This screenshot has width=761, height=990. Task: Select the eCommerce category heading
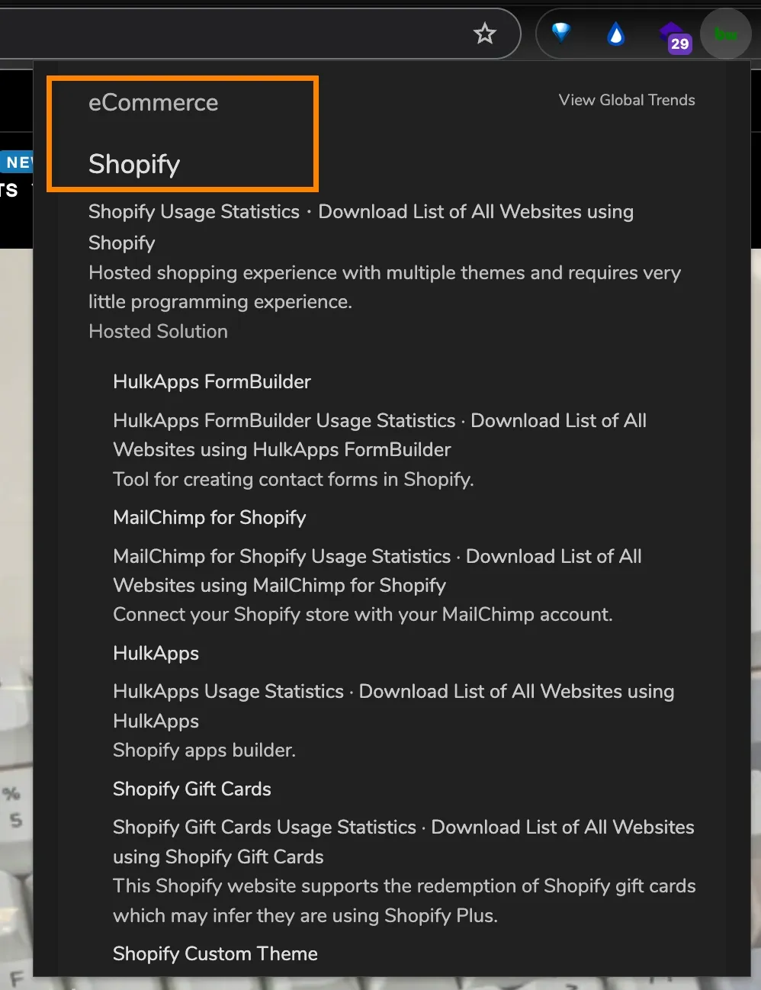153,102
